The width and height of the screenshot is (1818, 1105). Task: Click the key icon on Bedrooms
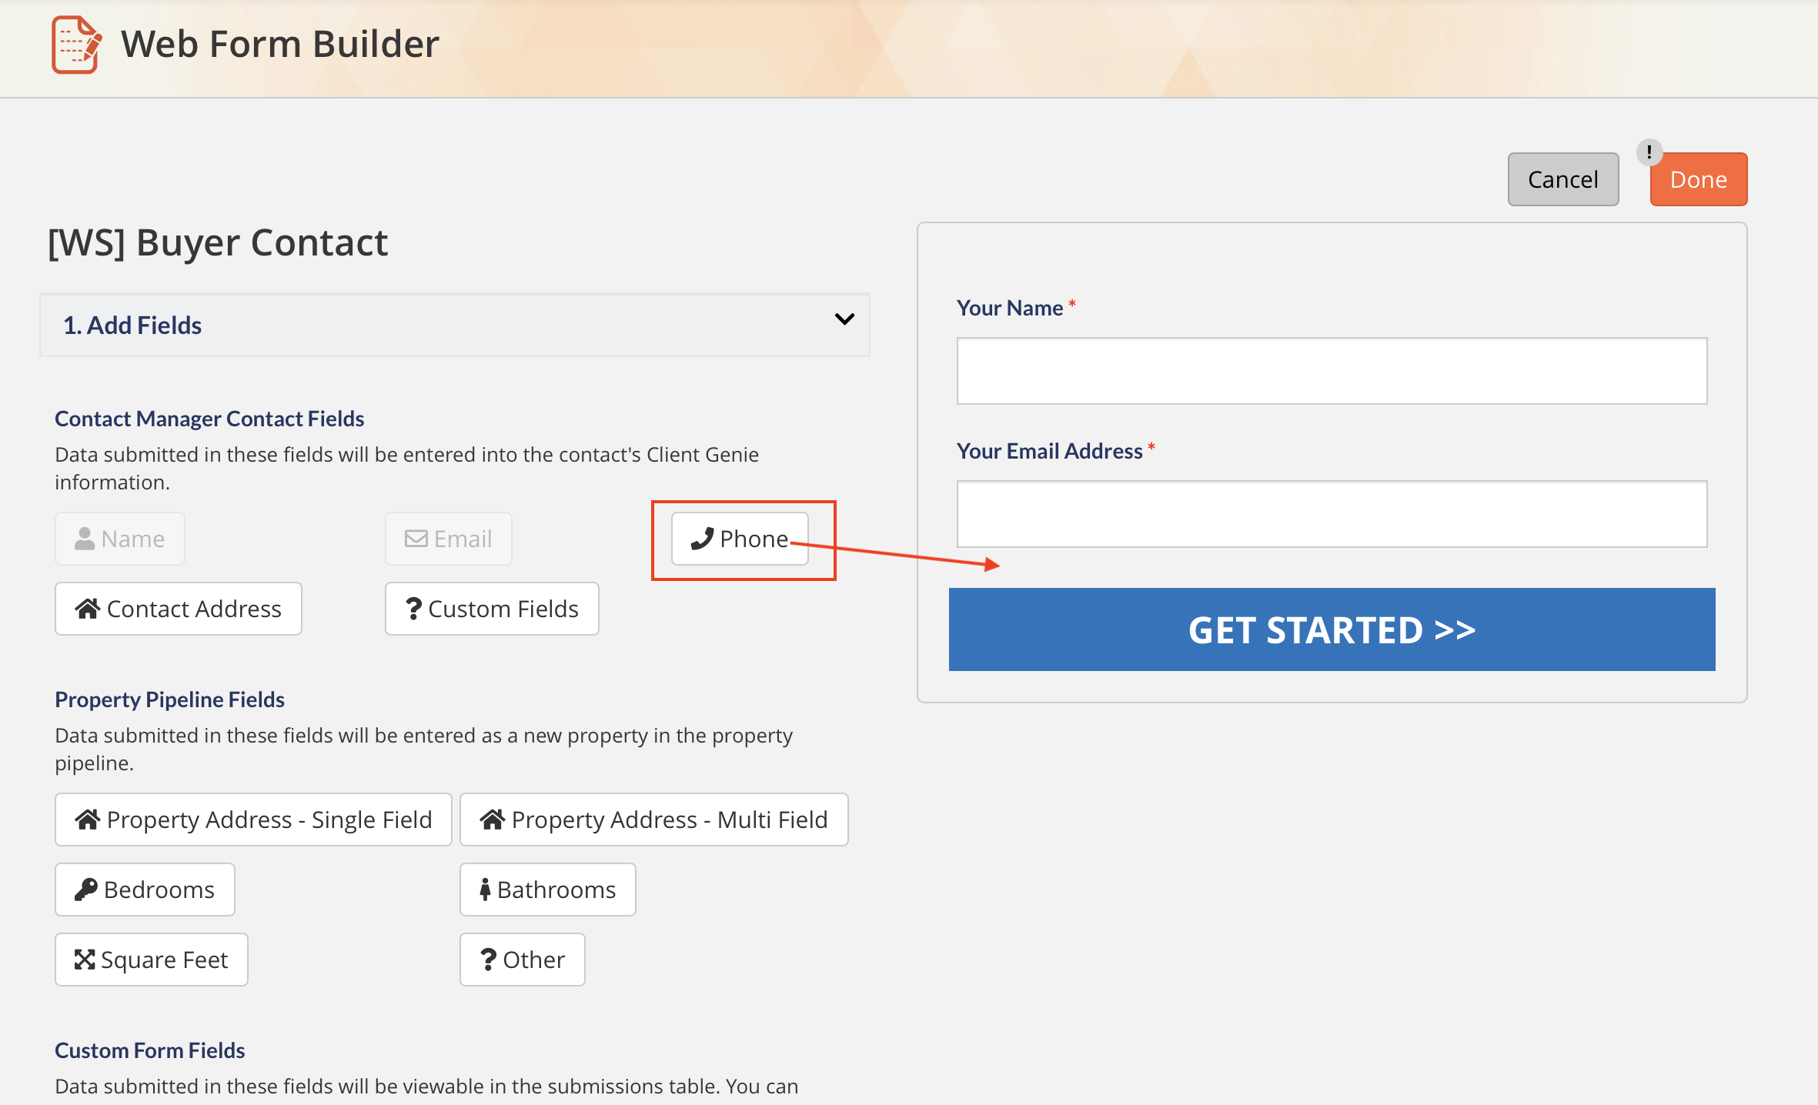(x=85, y=890)
